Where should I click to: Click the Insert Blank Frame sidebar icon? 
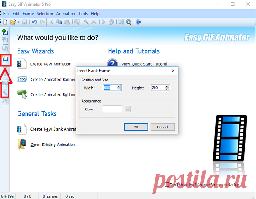point(5,59)
